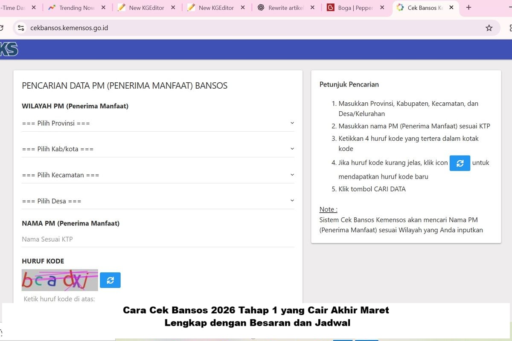Viewport: 512px width, 341px height.
Task: Click the refresh captcha icon beside code image
Action: 110,280
